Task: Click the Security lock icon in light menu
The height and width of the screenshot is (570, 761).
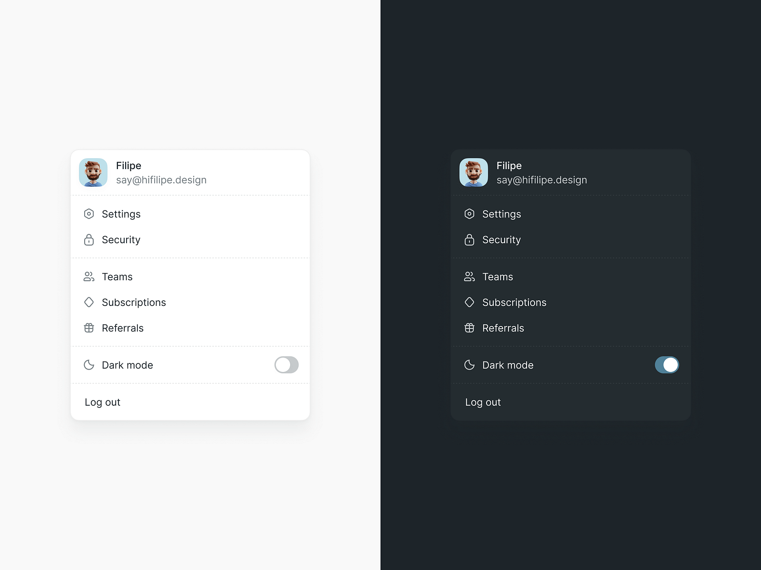Action: pyautogui.click(x=89, y=240)
